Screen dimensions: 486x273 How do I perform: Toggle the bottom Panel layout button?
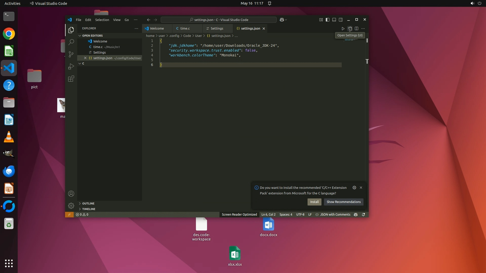tap(334, 20)
